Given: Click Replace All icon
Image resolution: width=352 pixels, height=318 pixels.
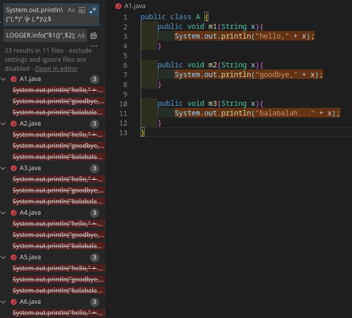Looking at the screenshot, I should [94, 36].
